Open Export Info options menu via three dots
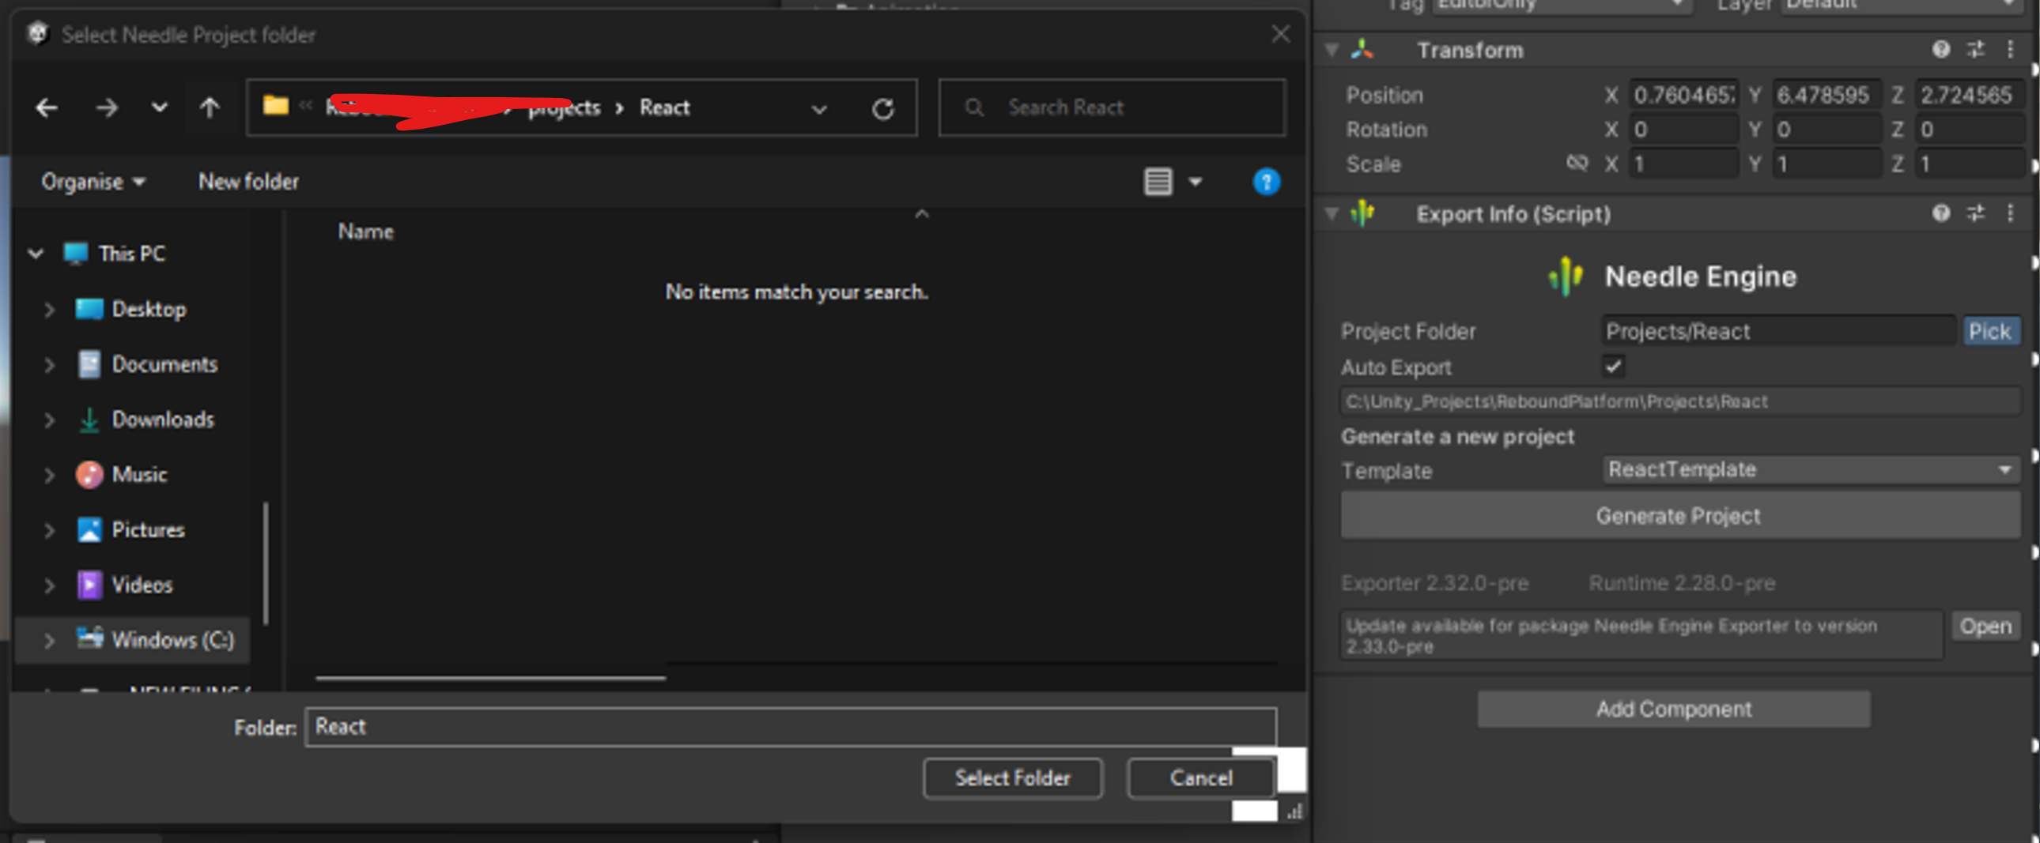The width and height of the screenshot is (2040, 843). [x=2012, y=213]
